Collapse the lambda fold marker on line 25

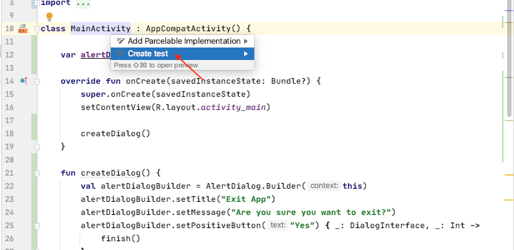pyautogui.click(x=37, y=226)
